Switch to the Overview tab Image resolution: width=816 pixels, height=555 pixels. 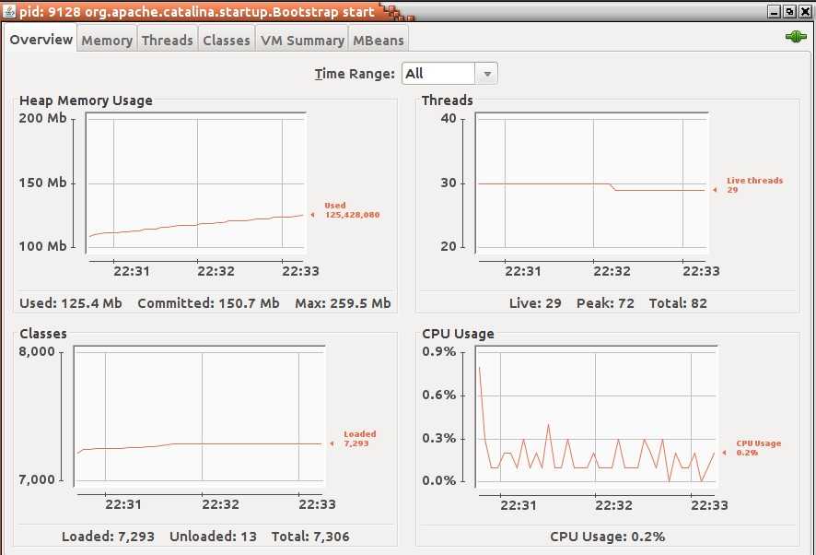coord(41,39)
